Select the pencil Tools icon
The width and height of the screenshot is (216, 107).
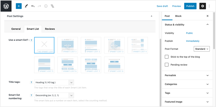click(x=26, y=6)
